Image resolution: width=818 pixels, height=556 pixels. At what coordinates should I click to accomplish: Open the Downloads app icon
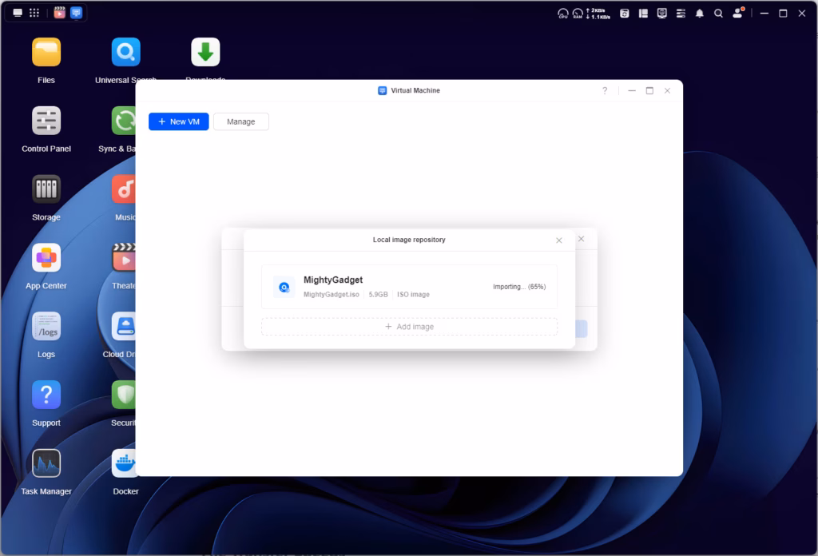pos(205,53)
